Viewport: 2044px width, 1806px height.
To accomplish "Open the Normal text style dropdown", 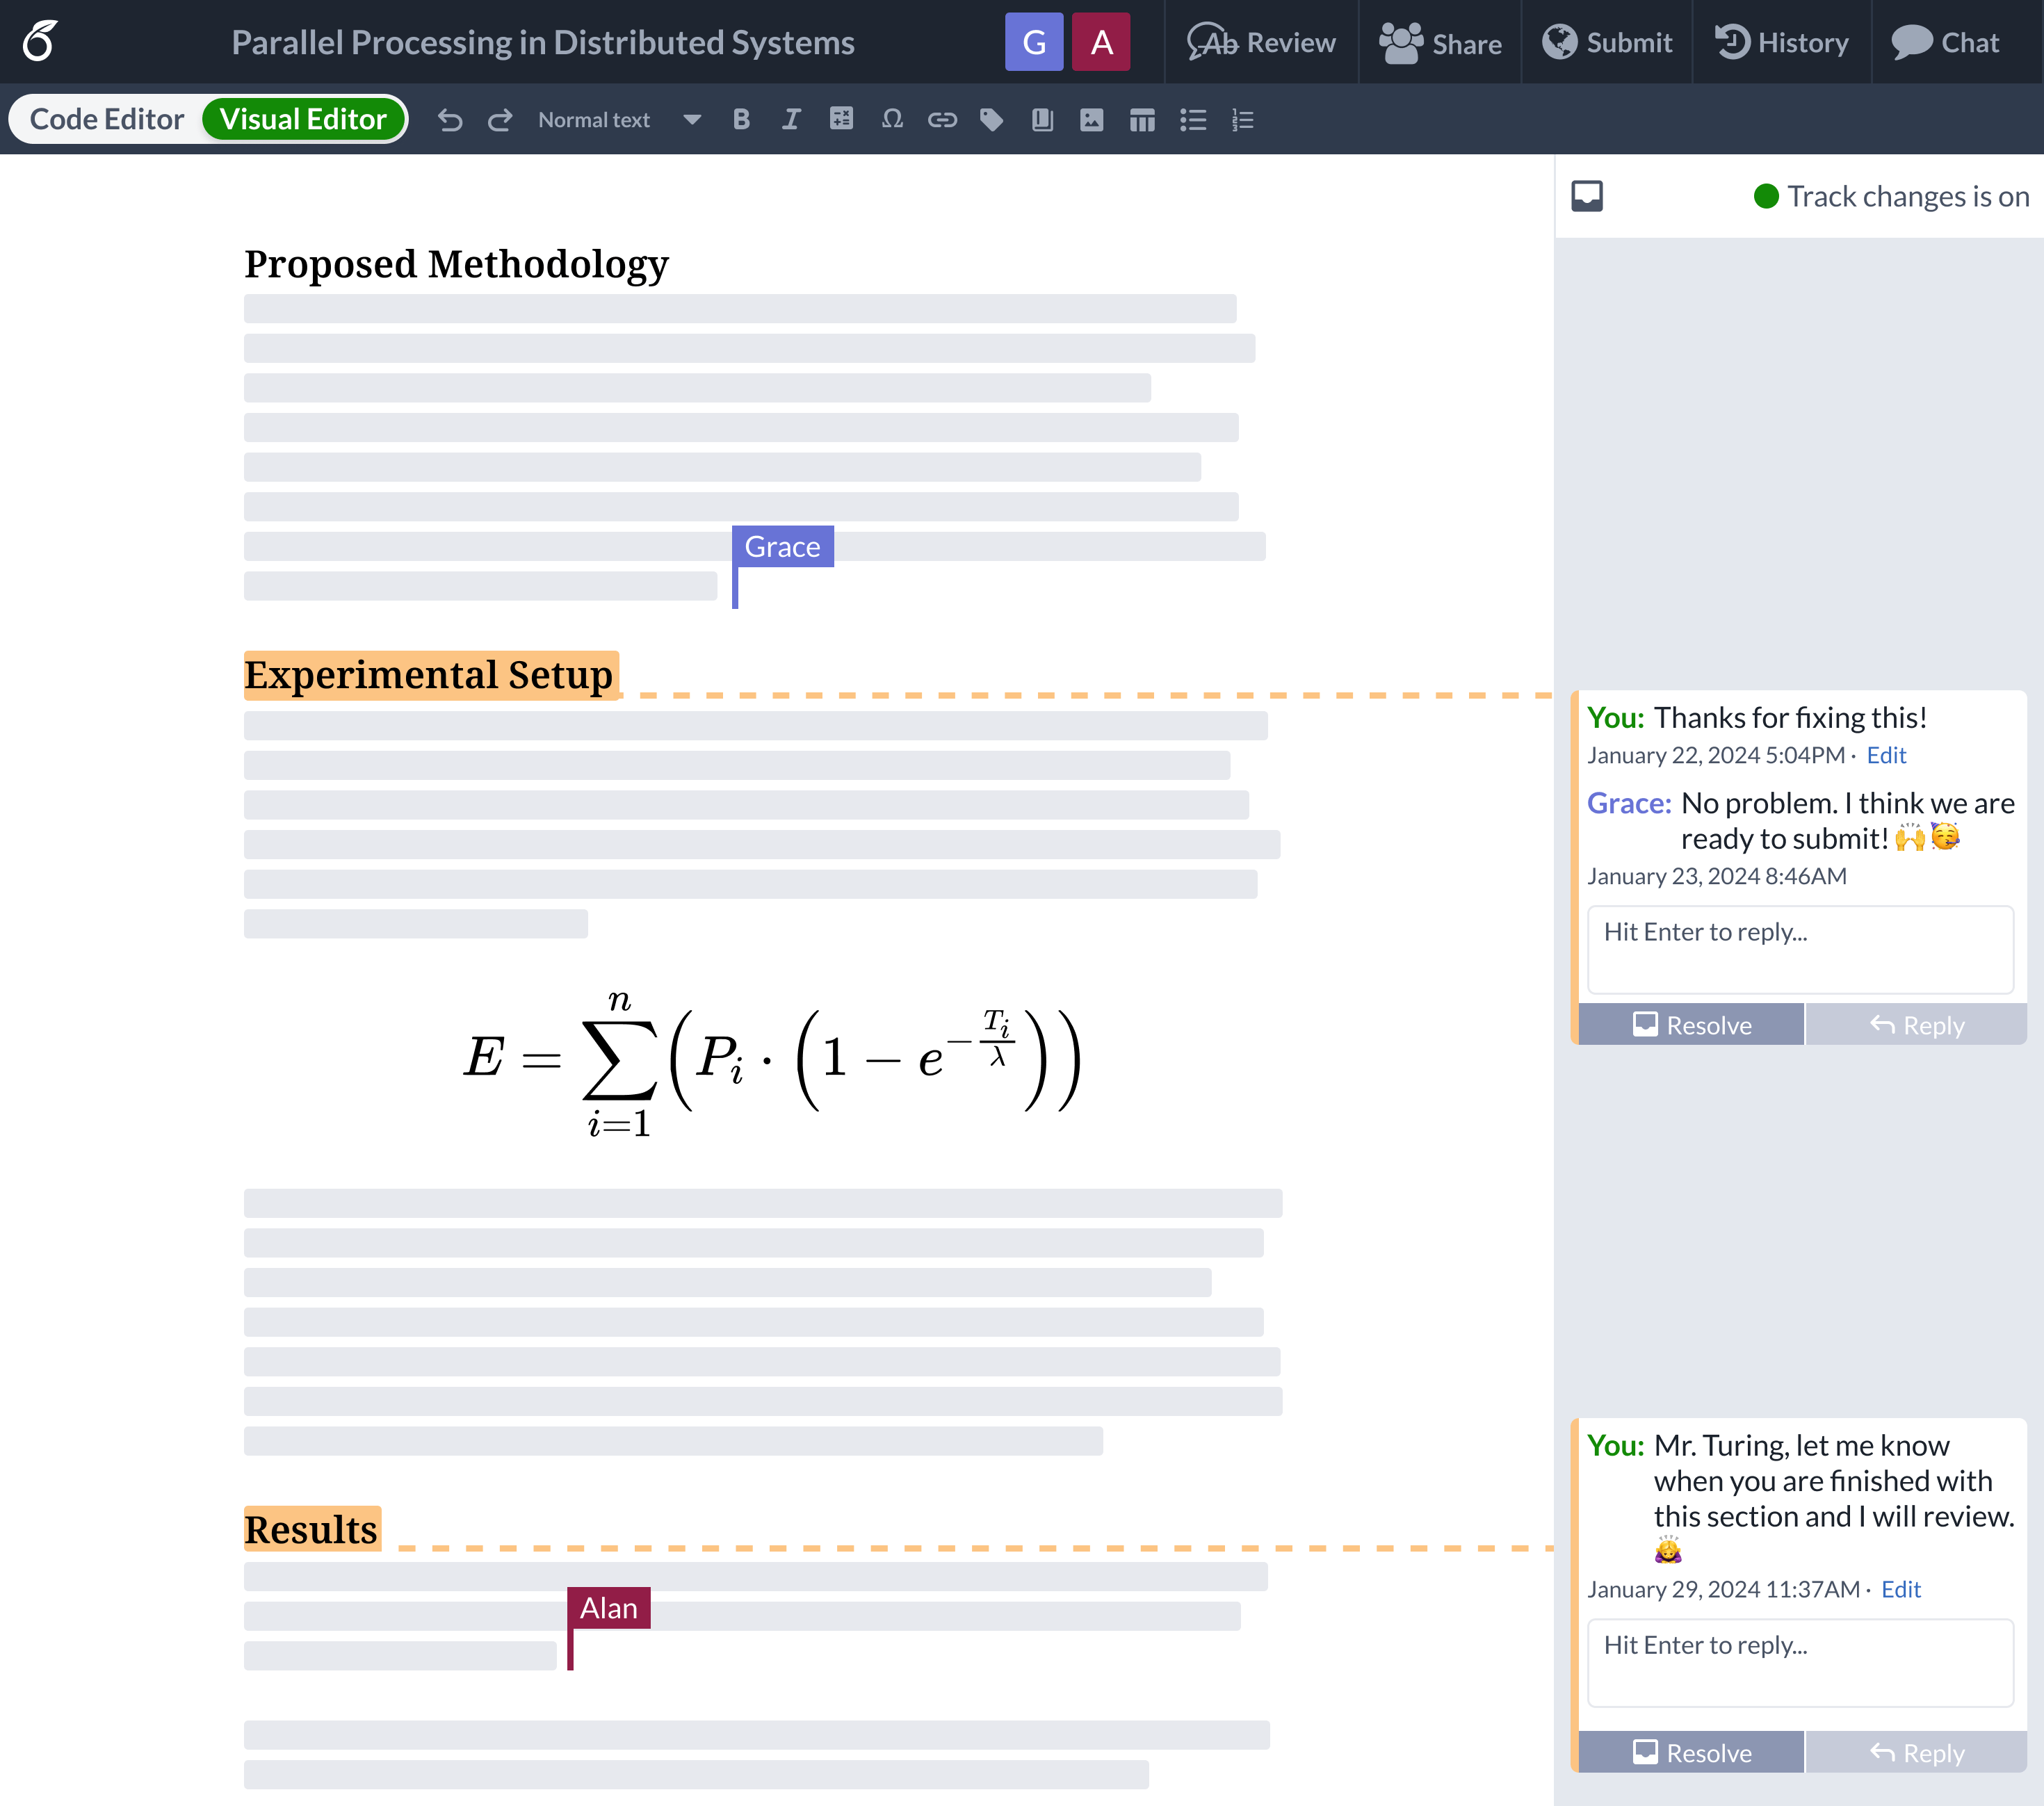I will click(x=594, y=120).
